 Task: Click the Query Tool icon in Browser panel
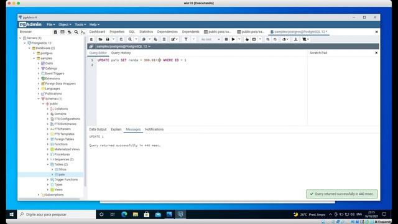55,32
